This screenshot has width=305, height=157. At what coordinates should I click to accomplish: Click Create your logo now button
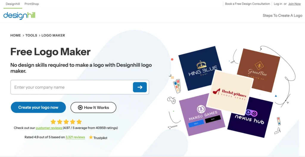click(x=38, y=107)
